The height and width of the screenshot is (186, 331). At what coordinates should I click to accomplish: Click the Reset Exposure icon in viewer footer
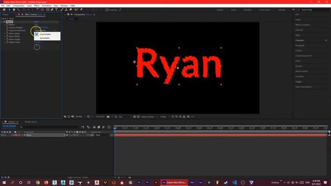coord(188,117)
